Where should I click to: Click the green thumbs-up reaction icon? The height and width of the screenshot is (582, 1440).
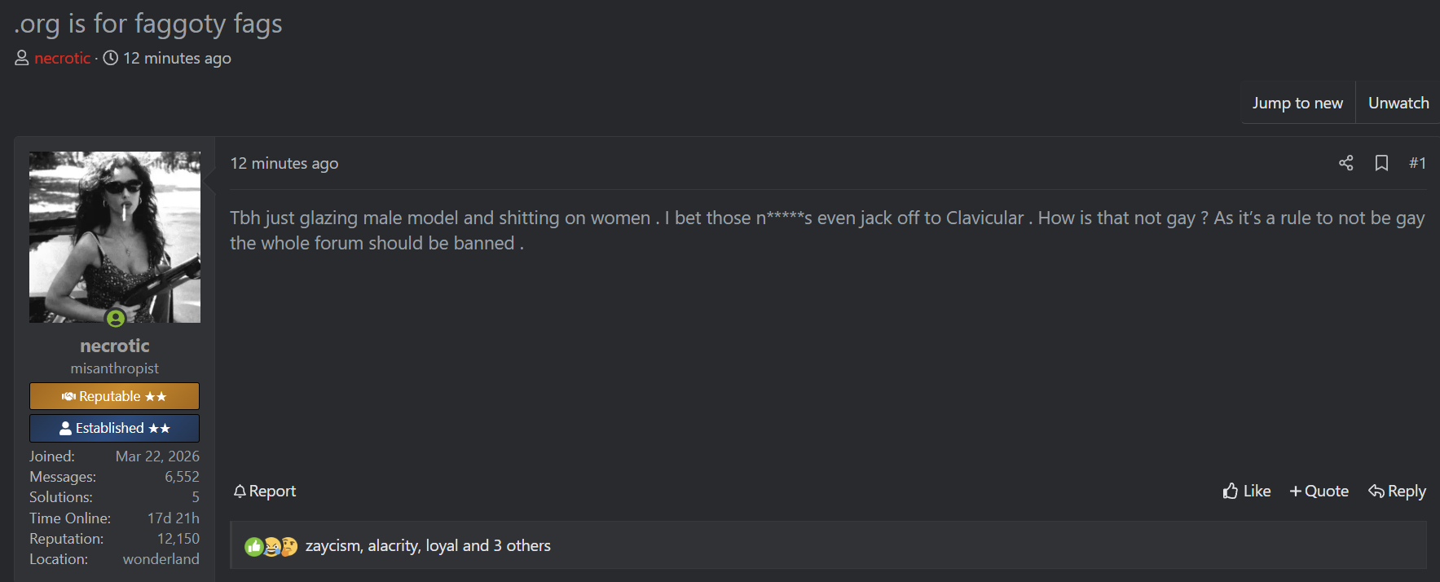coord(254,546)
